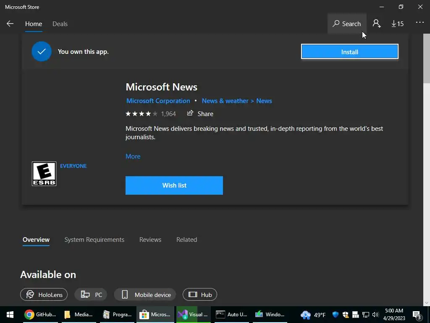Screen dimensions: 430x323
Task: Add the app to Wish list
Action: click(174, 185)
